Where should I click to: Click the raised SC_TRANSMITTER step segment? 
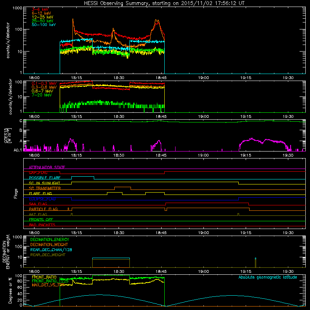point(122,187)
